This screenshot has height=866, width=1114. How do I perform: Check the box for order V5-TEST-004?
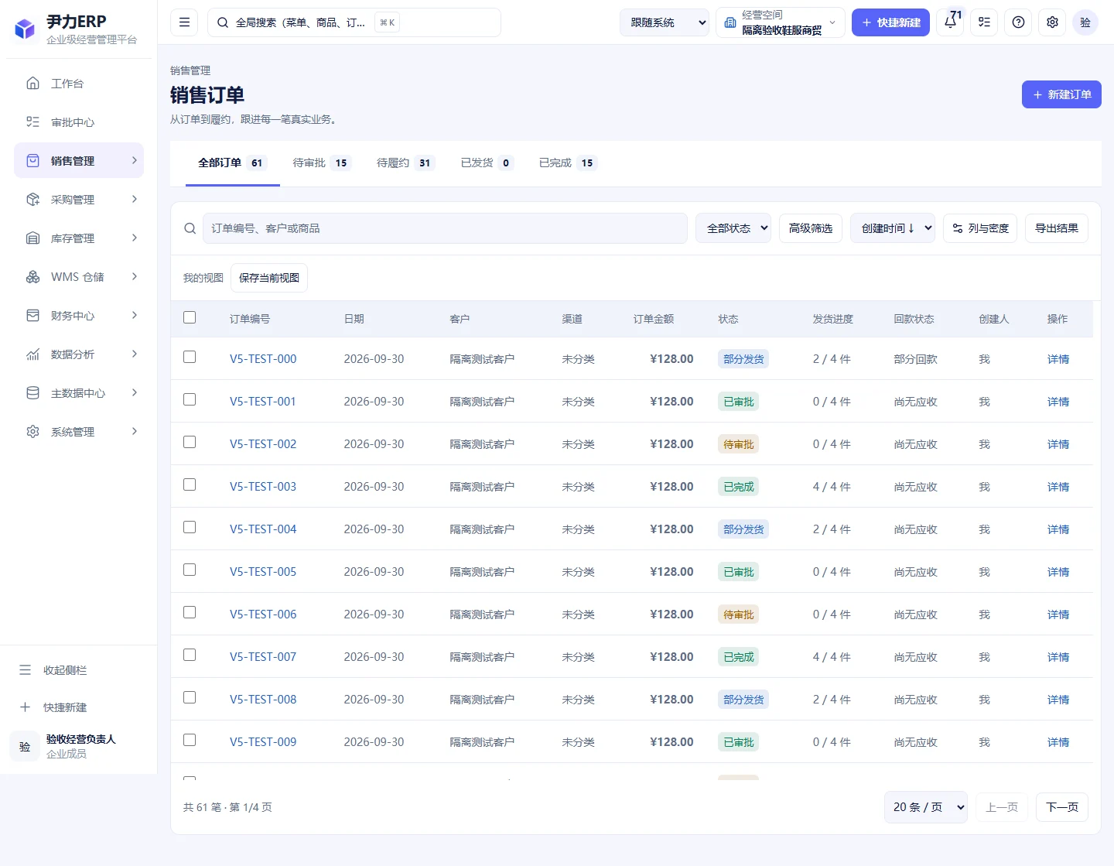point(190,527)
